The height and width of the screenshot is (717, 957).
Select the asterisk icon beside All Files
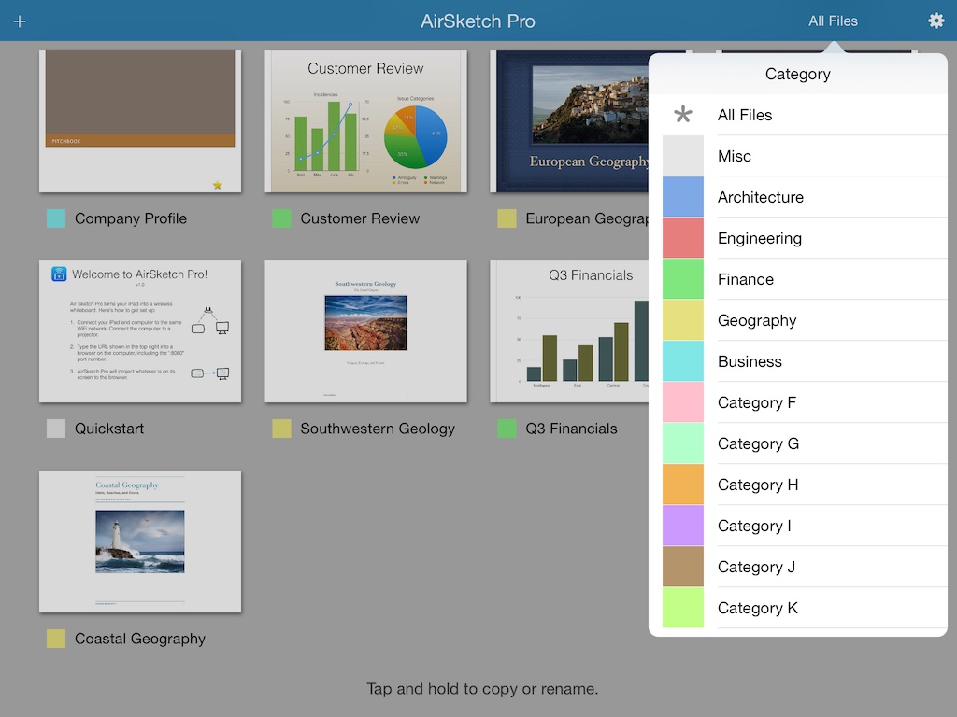click(x=683, y=115)
